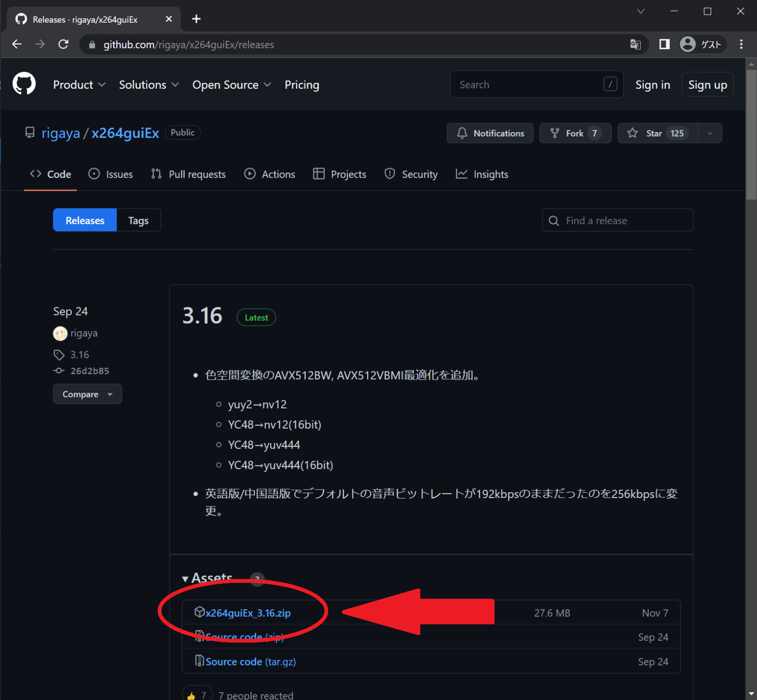
Task: Expand the Compare dropdown
Action: click(109, 394)
